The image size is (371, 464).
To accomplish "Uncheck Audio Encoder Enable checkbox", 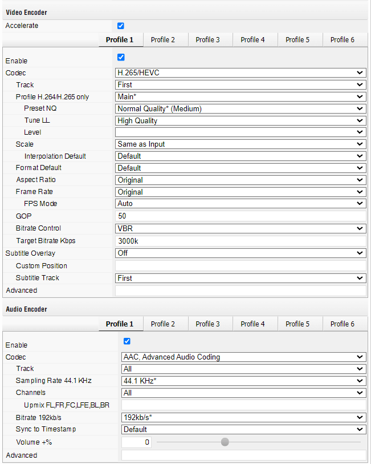I will (x=127, y=341).
